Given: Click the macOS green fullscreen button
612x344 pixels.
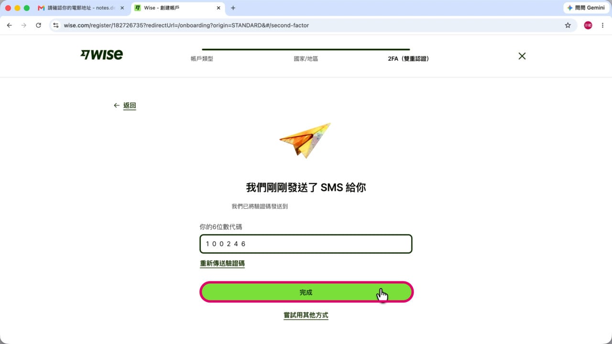Looking at the screenshot, I should click(27, 8).
